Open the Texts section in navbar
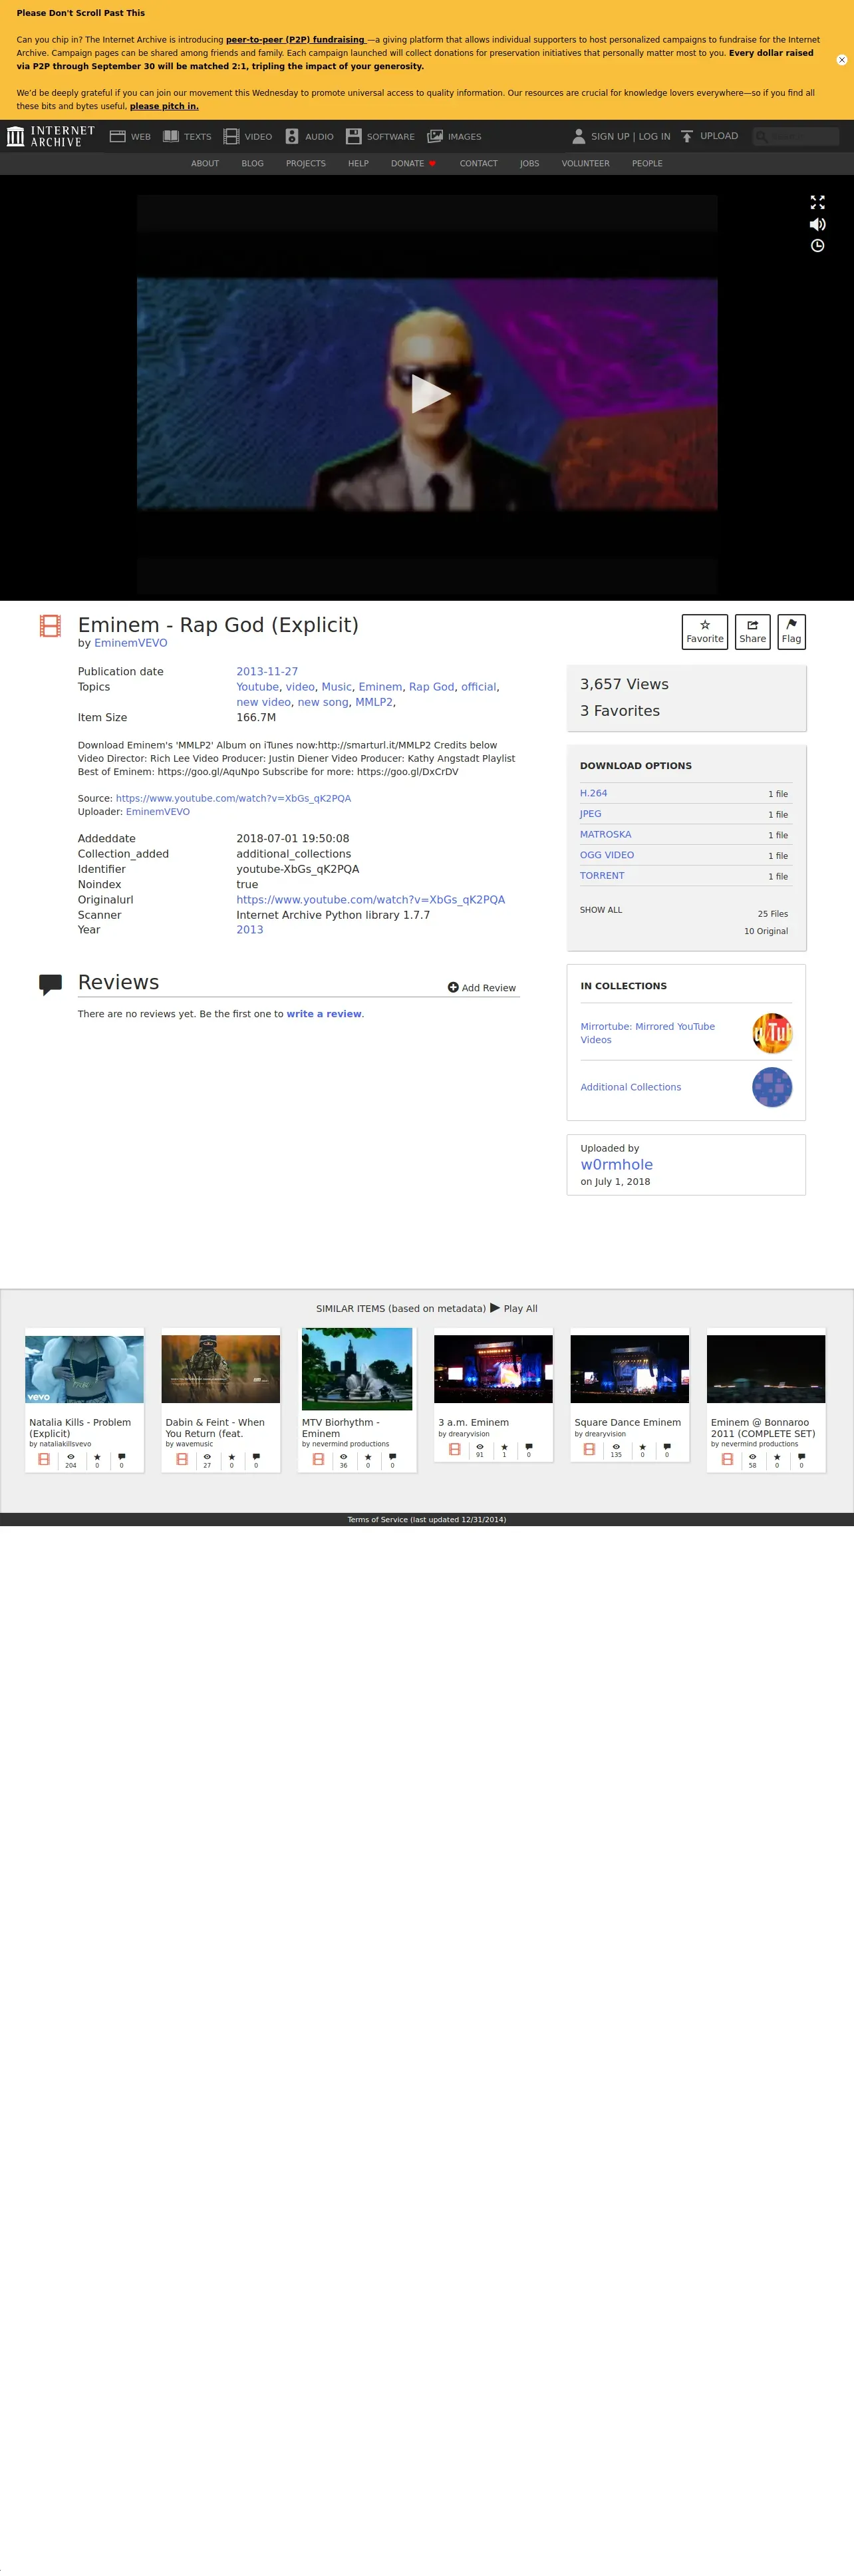The height and width of the screenshot is (2576, 854). pyautogui.click(x=187, y=136)
